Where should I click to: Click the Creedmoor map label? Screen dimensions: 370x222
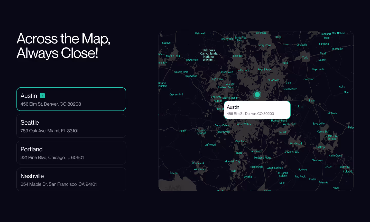point(256,151)
